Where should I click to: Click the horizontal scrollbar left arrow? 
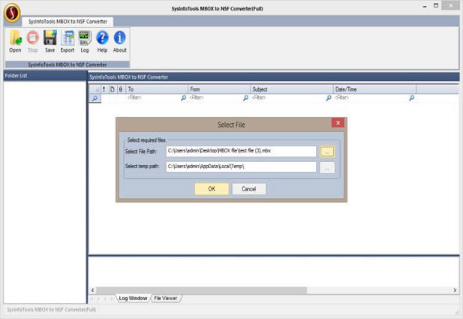point(93,290)
